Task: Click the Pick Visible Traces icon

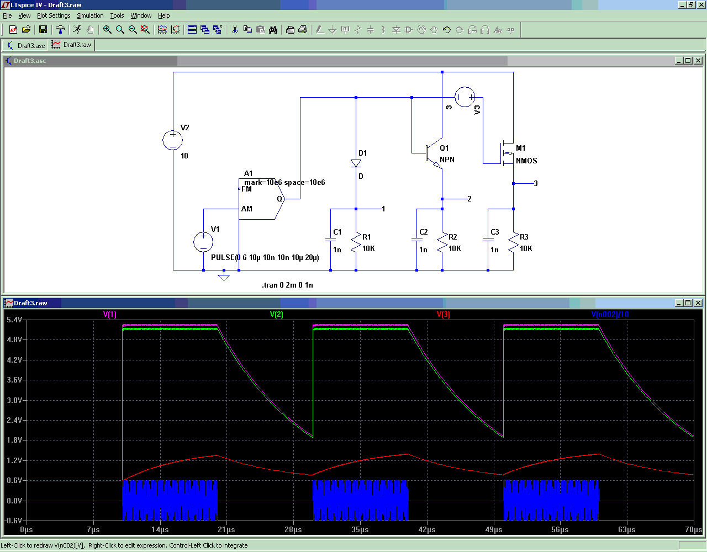Action: (162, 30)
